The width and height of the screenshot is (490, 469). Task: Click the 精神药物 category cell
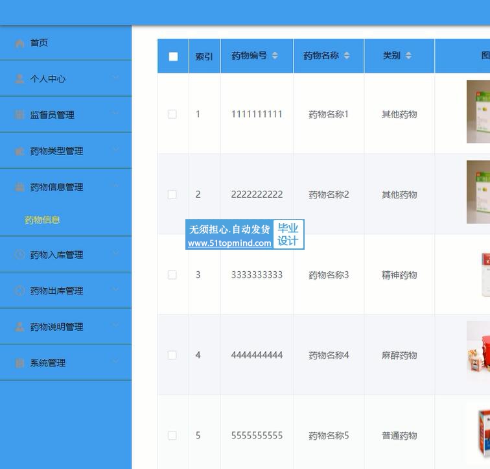click(399, 275)
